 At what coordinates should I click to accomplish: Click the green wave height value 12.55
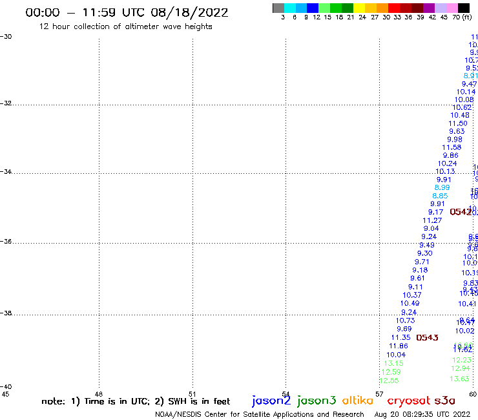(389, 381)
